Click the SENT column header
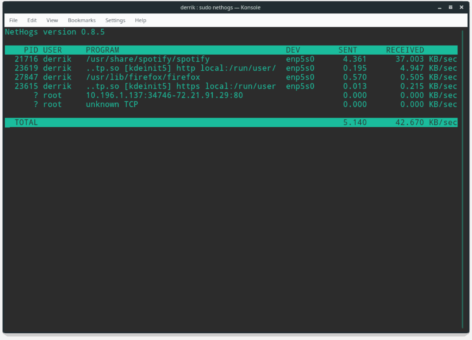This screenshot has width=472, height=340. pos(347,50)
